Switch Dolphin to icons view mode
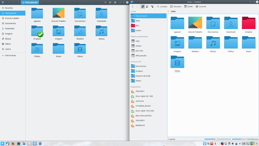The height and width of the screenshot is (146, 259). tap(143, 6)
